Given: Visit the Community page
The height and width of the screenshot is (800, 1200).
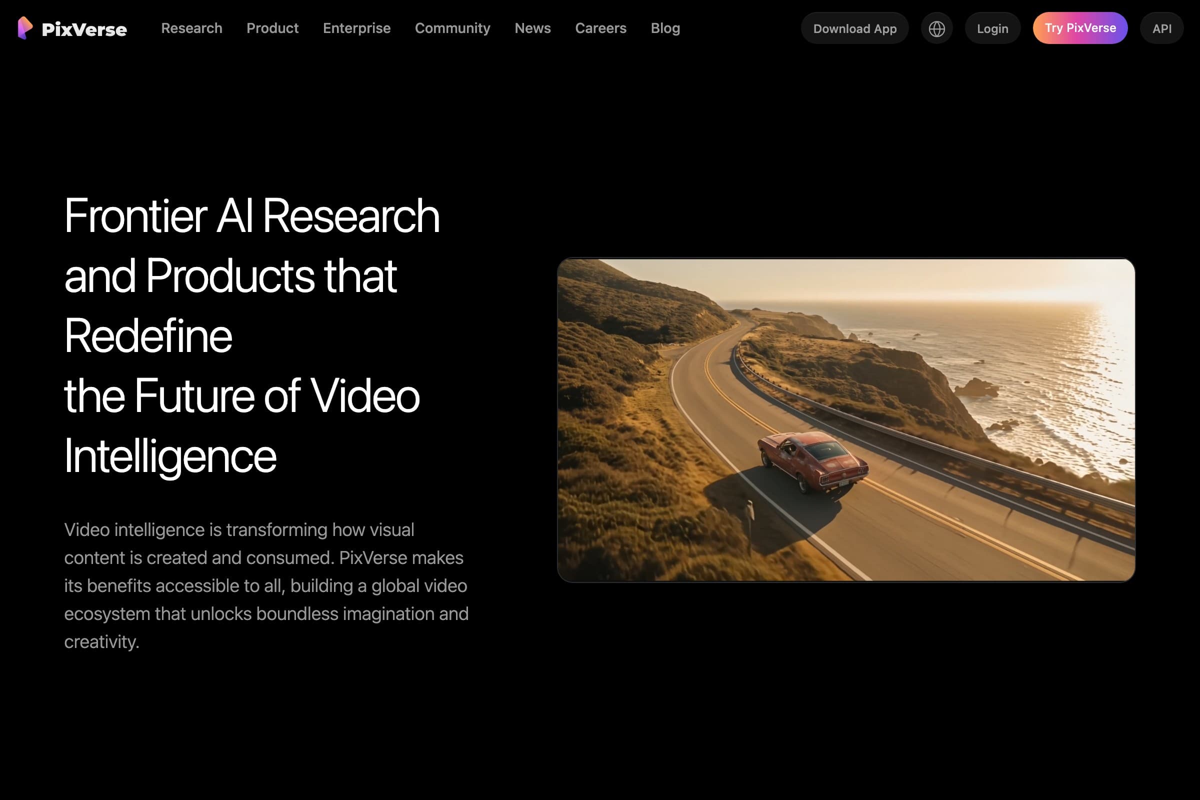Looking at the screenshot, I should (x=452, y=28).
